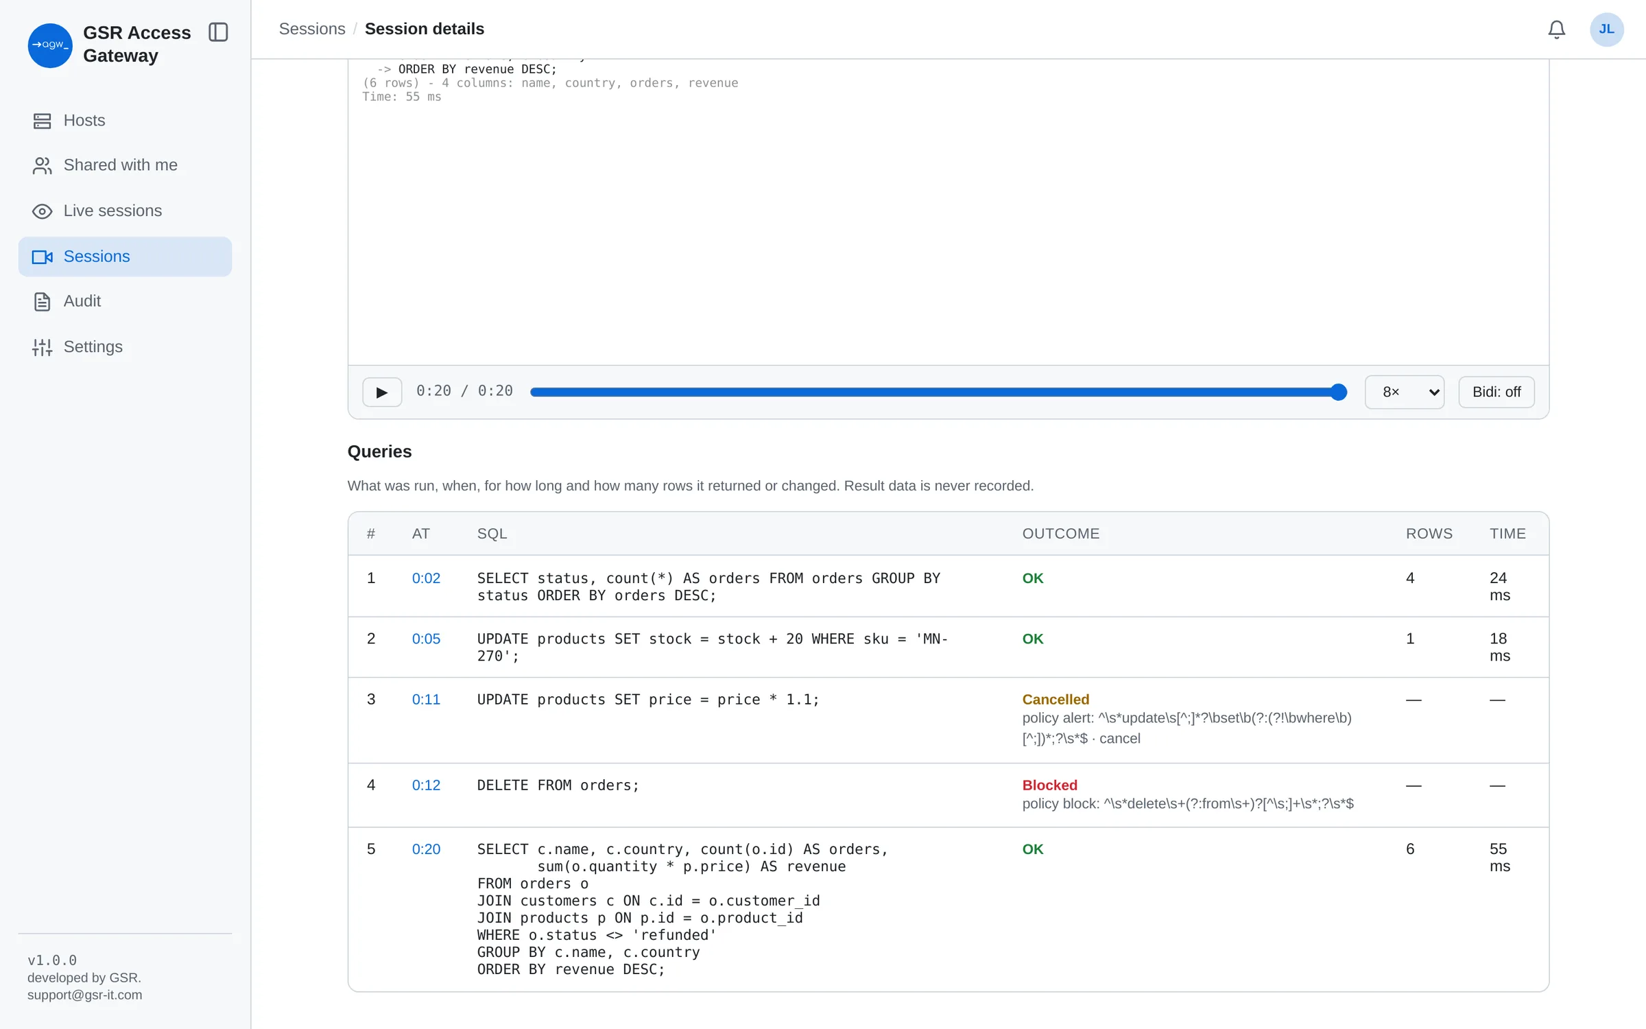The height and width of the screenshot is (1029, 1646).
Task: Click UPDATE products SET price query text
Action: click(648, 700)
